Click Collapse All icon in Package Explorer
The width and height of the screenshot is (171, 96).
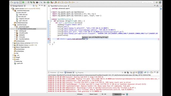34,6
